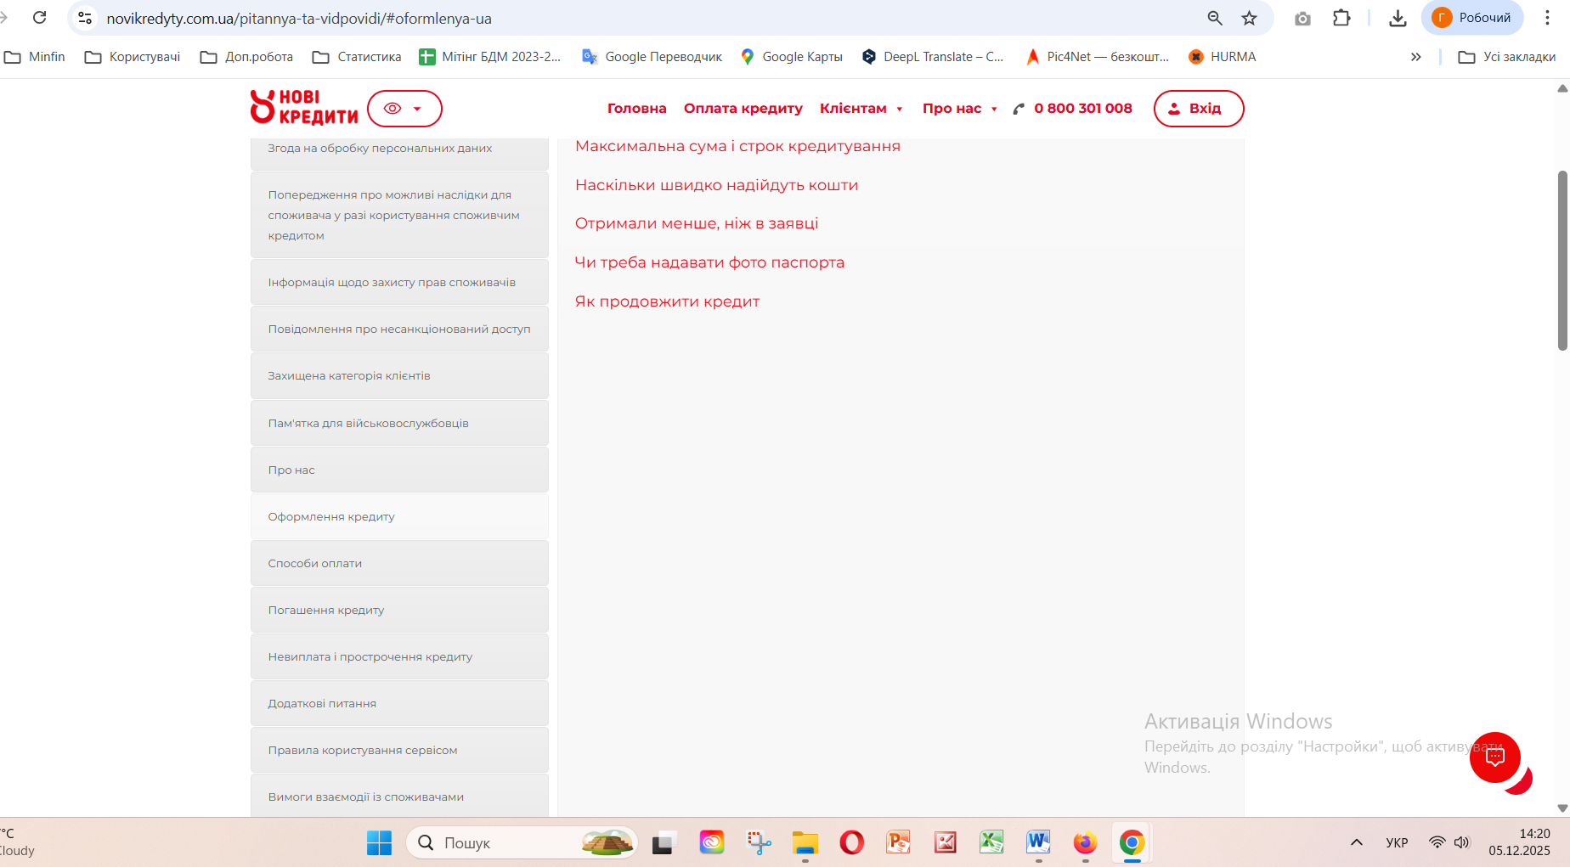
Task: Show hidden system tray icons
Action: [x=1356, y=842]
